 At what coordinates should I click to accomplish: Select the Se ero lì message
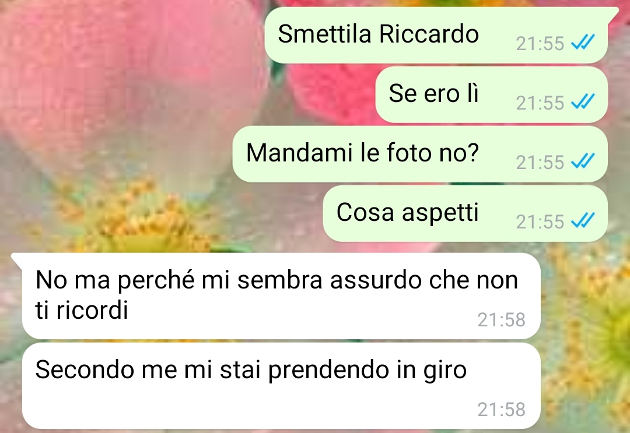click(x=491, y=95)
